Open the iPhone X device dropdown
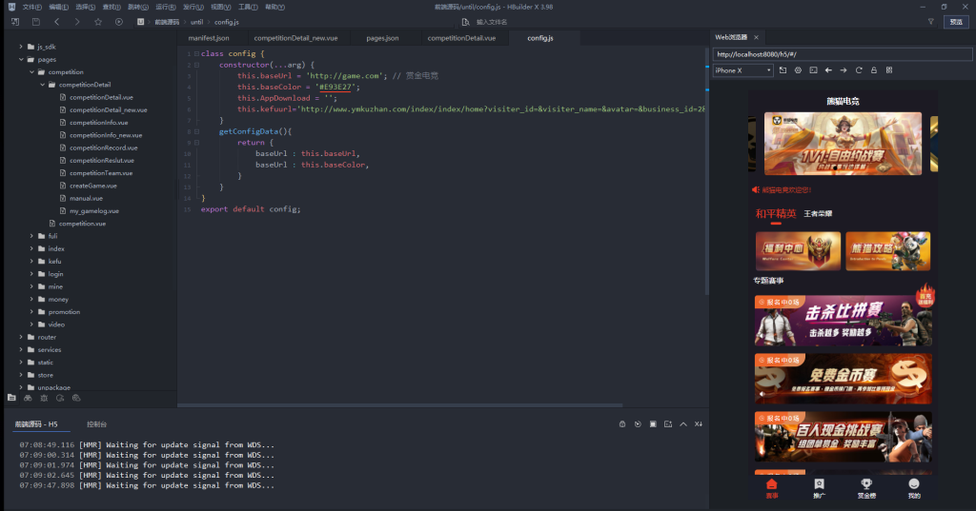 pos(743,70)
